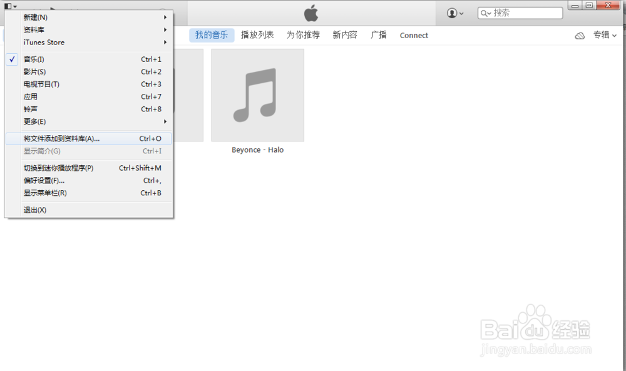Open the iTunes menu icon at top-left
626x371 pixels.
coord(11,6)
